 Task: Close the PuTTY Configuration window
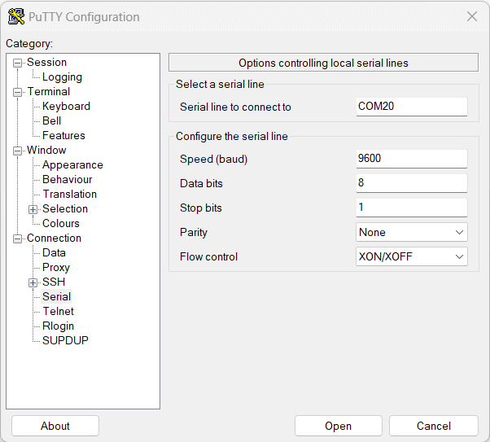click(471, 16)
